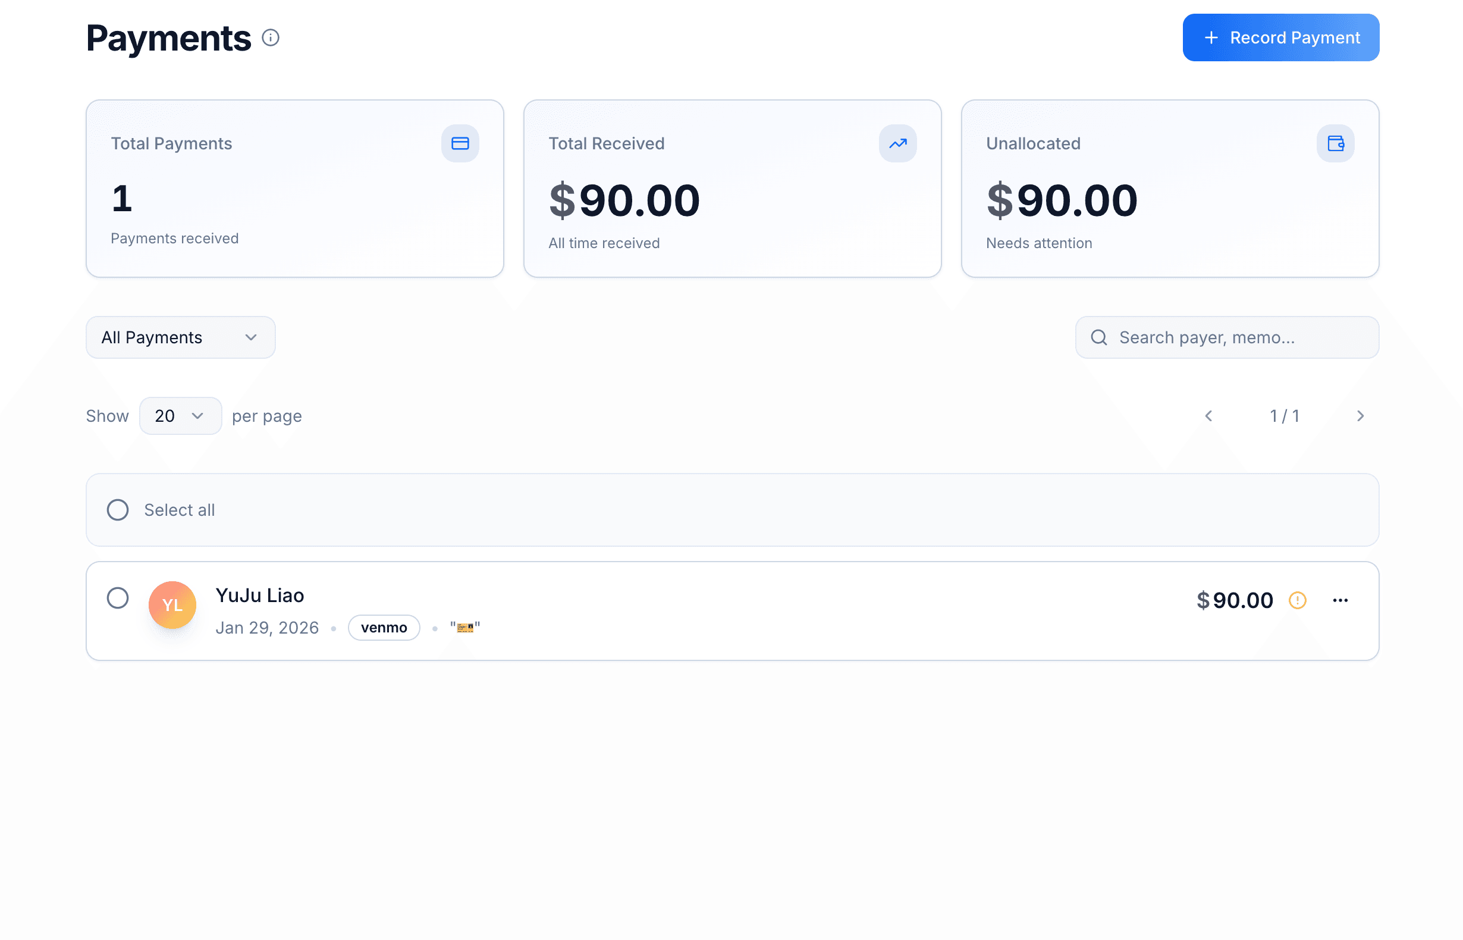Go to next page with right arrow
The image size is (1463, 940).
(x=1361, y=416)
